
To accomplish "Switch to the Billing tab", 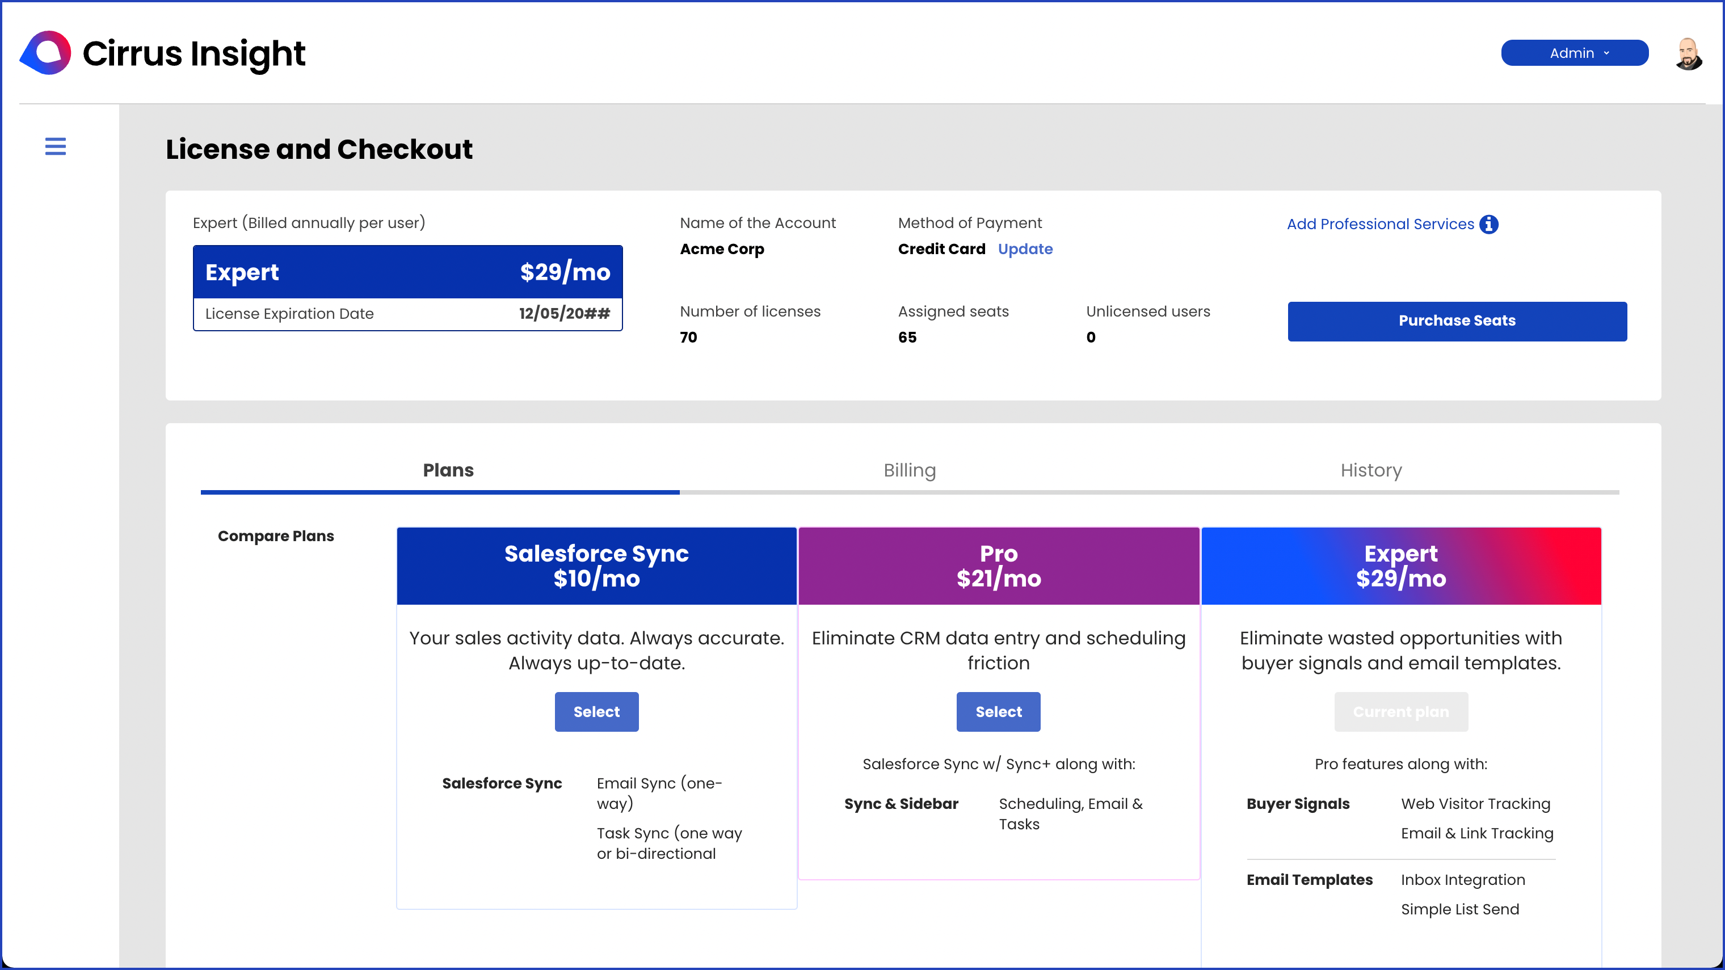I will pos(910,470).
